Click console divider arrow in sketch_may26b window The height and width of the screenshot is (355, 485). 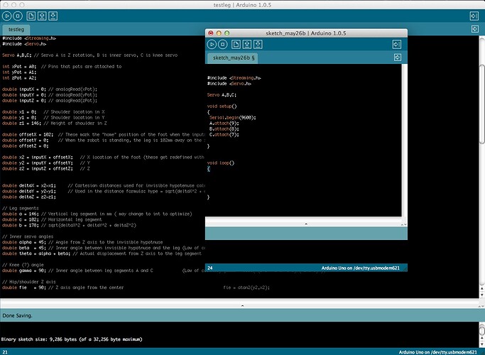(306, 224)
